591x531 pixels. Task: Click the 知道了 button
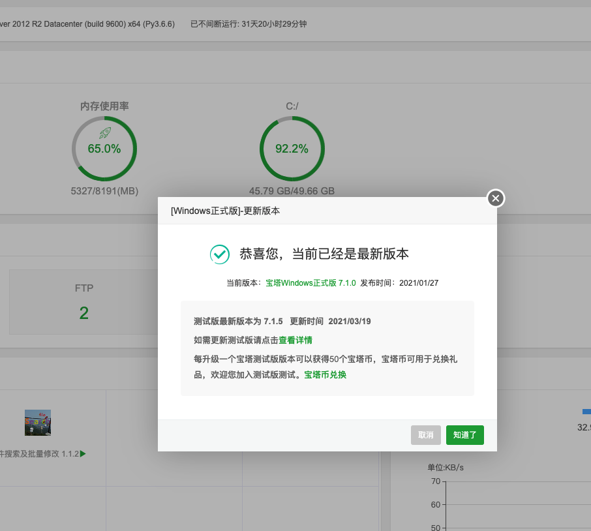464,435
